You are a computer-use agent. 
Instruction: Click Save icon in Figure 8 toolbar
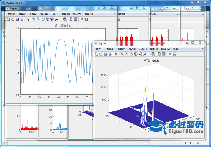tap(106, 54)
